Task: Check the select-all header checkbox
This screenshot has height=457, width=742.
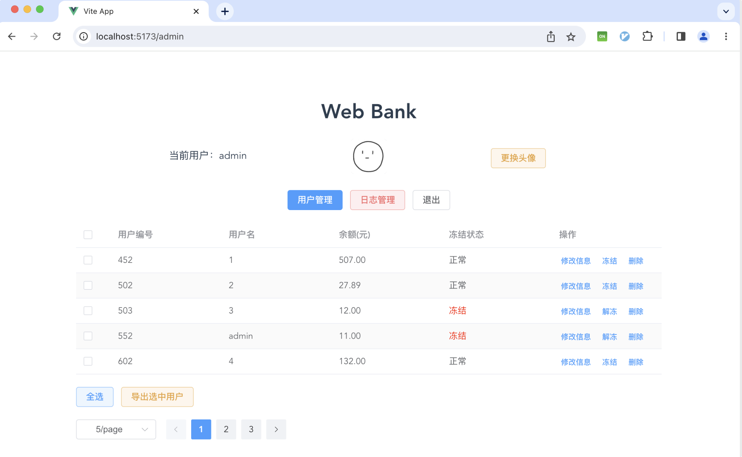Action: point(88,235)
